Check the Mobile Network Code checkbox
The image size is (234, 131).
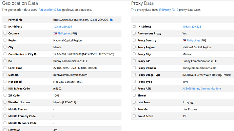click(5, 123)
